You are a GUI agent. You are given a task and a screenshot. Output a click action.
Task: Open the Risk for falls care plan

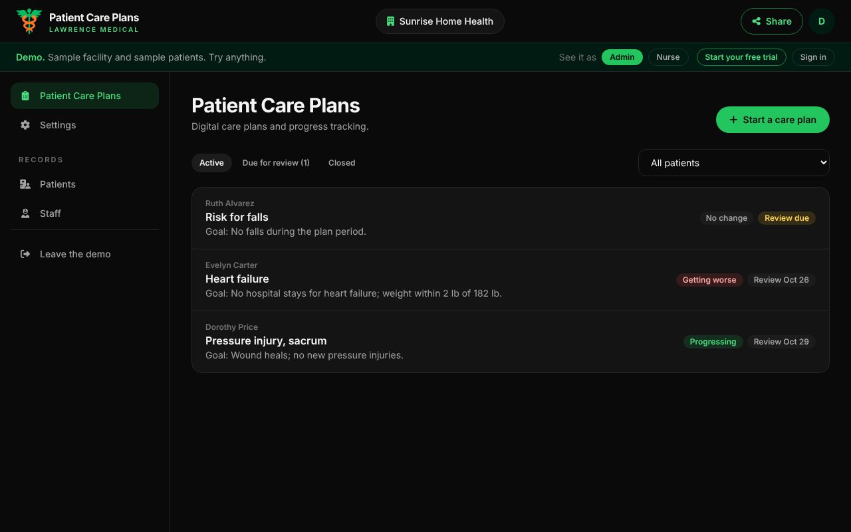pos(511,218)
